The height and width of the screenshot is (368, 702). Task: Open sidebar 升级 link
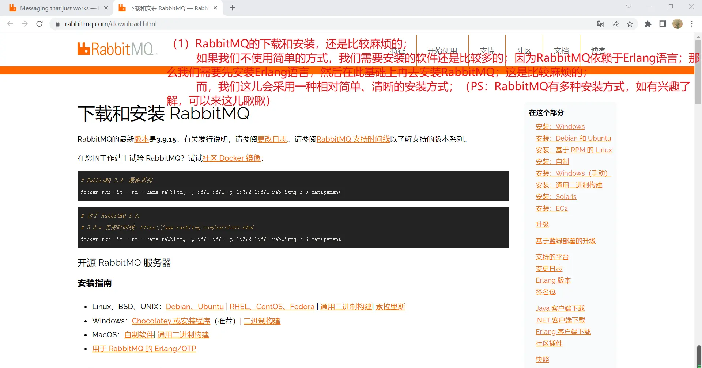542,225
